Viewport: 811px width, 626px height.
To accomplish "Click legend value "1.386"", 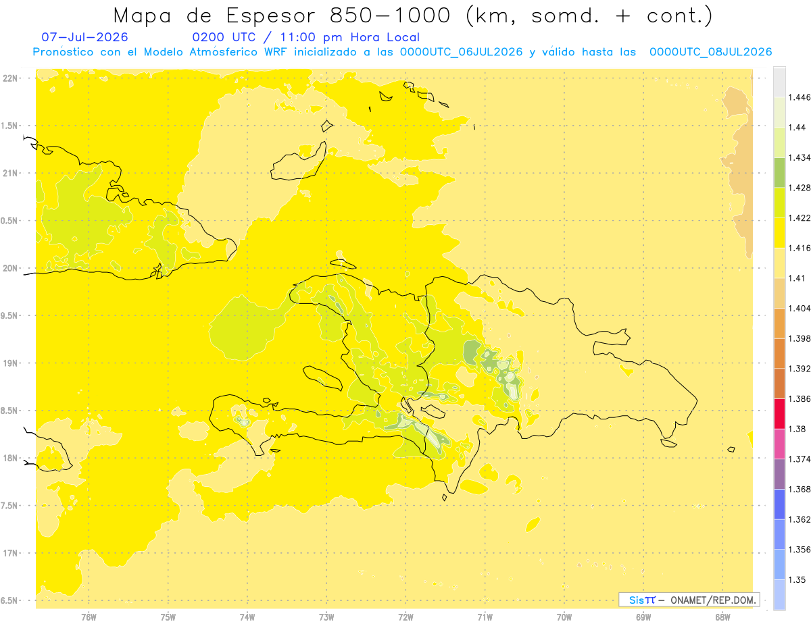I will 800,398.
